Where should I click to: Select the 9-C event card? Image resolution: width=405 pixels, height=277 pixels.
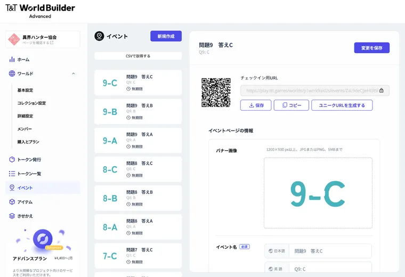click(138, 83)
